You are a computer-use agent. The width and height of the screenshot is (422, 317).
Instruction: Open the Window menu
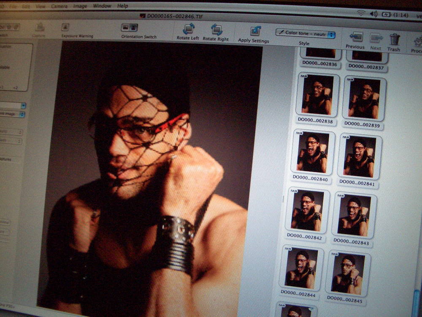tap(102, 6)
